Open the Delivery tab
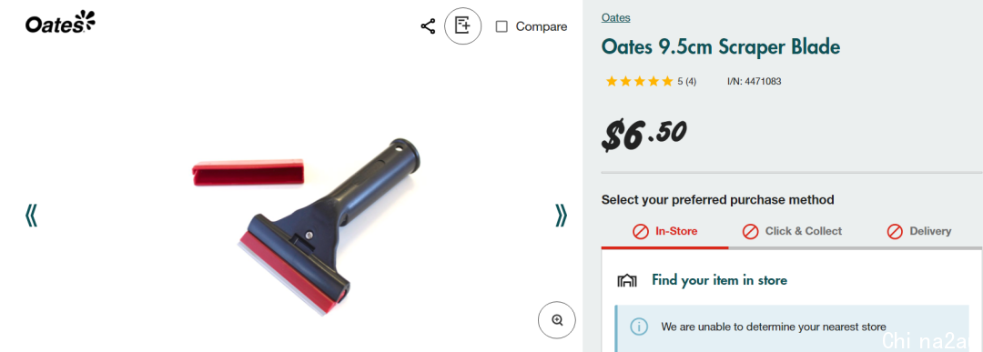983x352 pixels. tap(918, 231)
